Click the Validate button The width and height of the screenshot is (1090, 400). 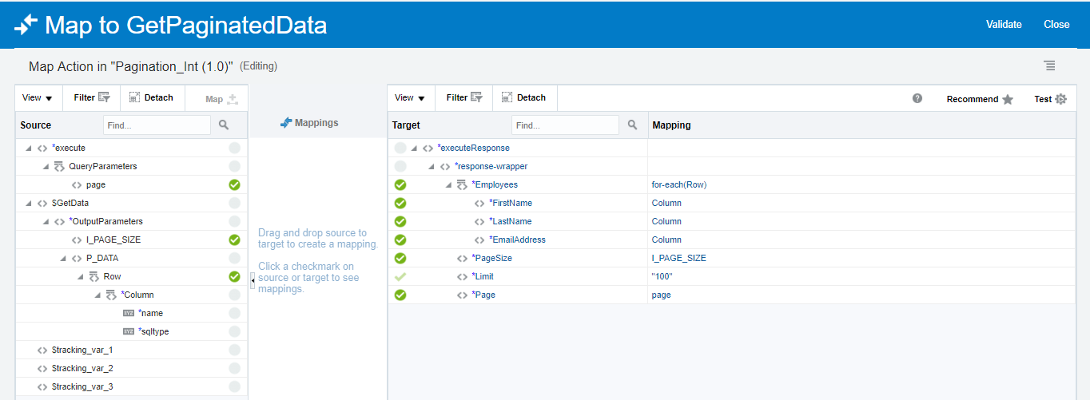tap(1004, 25)
